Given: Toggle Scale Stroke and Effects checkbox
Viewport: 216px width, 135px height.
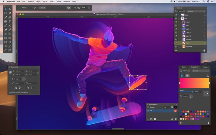Looking at the screenshot, I should [x=10, y=93].
